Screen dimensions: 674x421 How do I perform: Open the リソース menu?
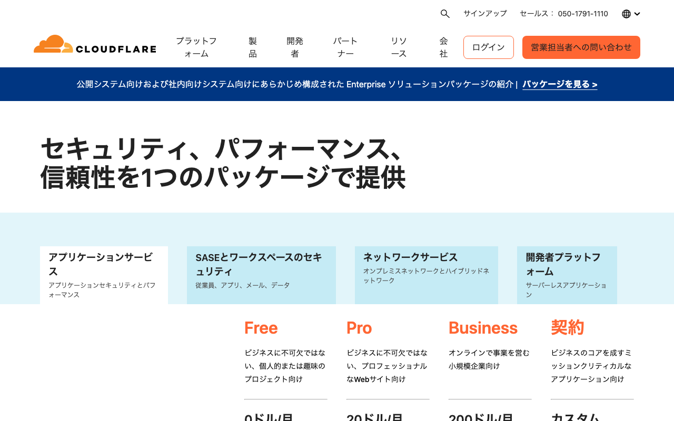(x=399, y=47)
